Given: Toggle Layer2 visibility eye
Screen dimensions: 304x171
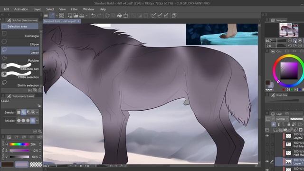Looking at the screenshot, I should coord(267,136).
